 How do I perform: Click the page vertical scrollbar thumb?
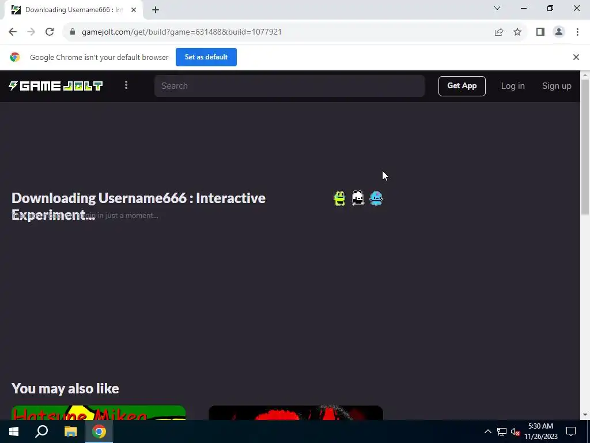pos(585,147)
